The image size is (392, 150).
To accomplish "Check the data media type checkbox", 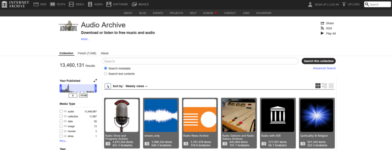I will pyautogui.click(x=61, y=121).
